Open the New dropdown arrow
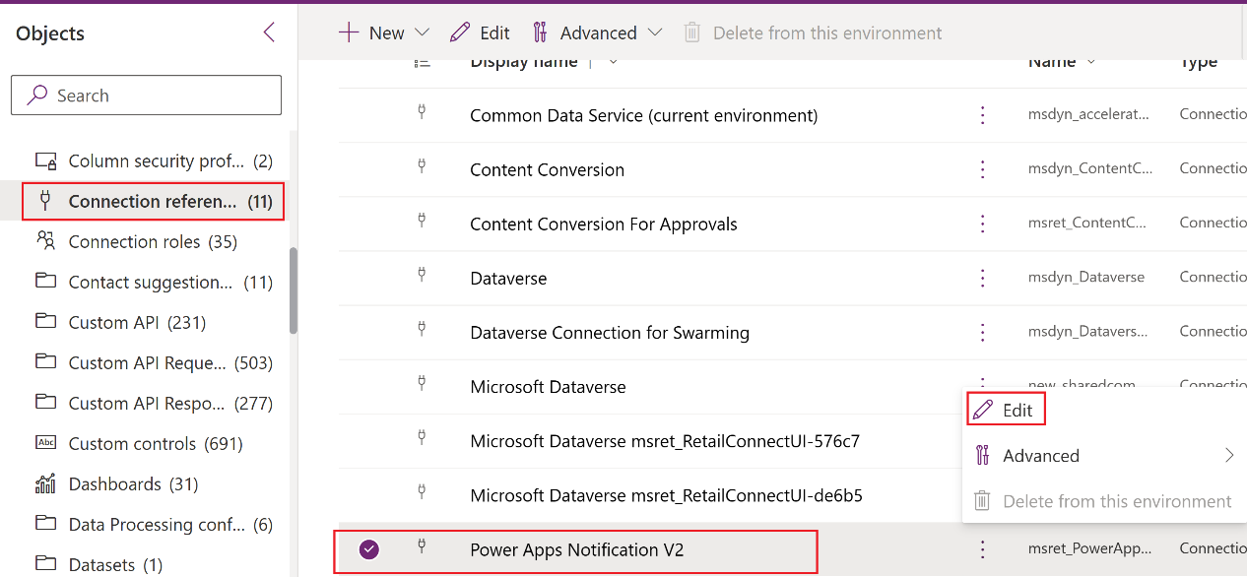The image size is (1247, 577). (x=423, y=32)
